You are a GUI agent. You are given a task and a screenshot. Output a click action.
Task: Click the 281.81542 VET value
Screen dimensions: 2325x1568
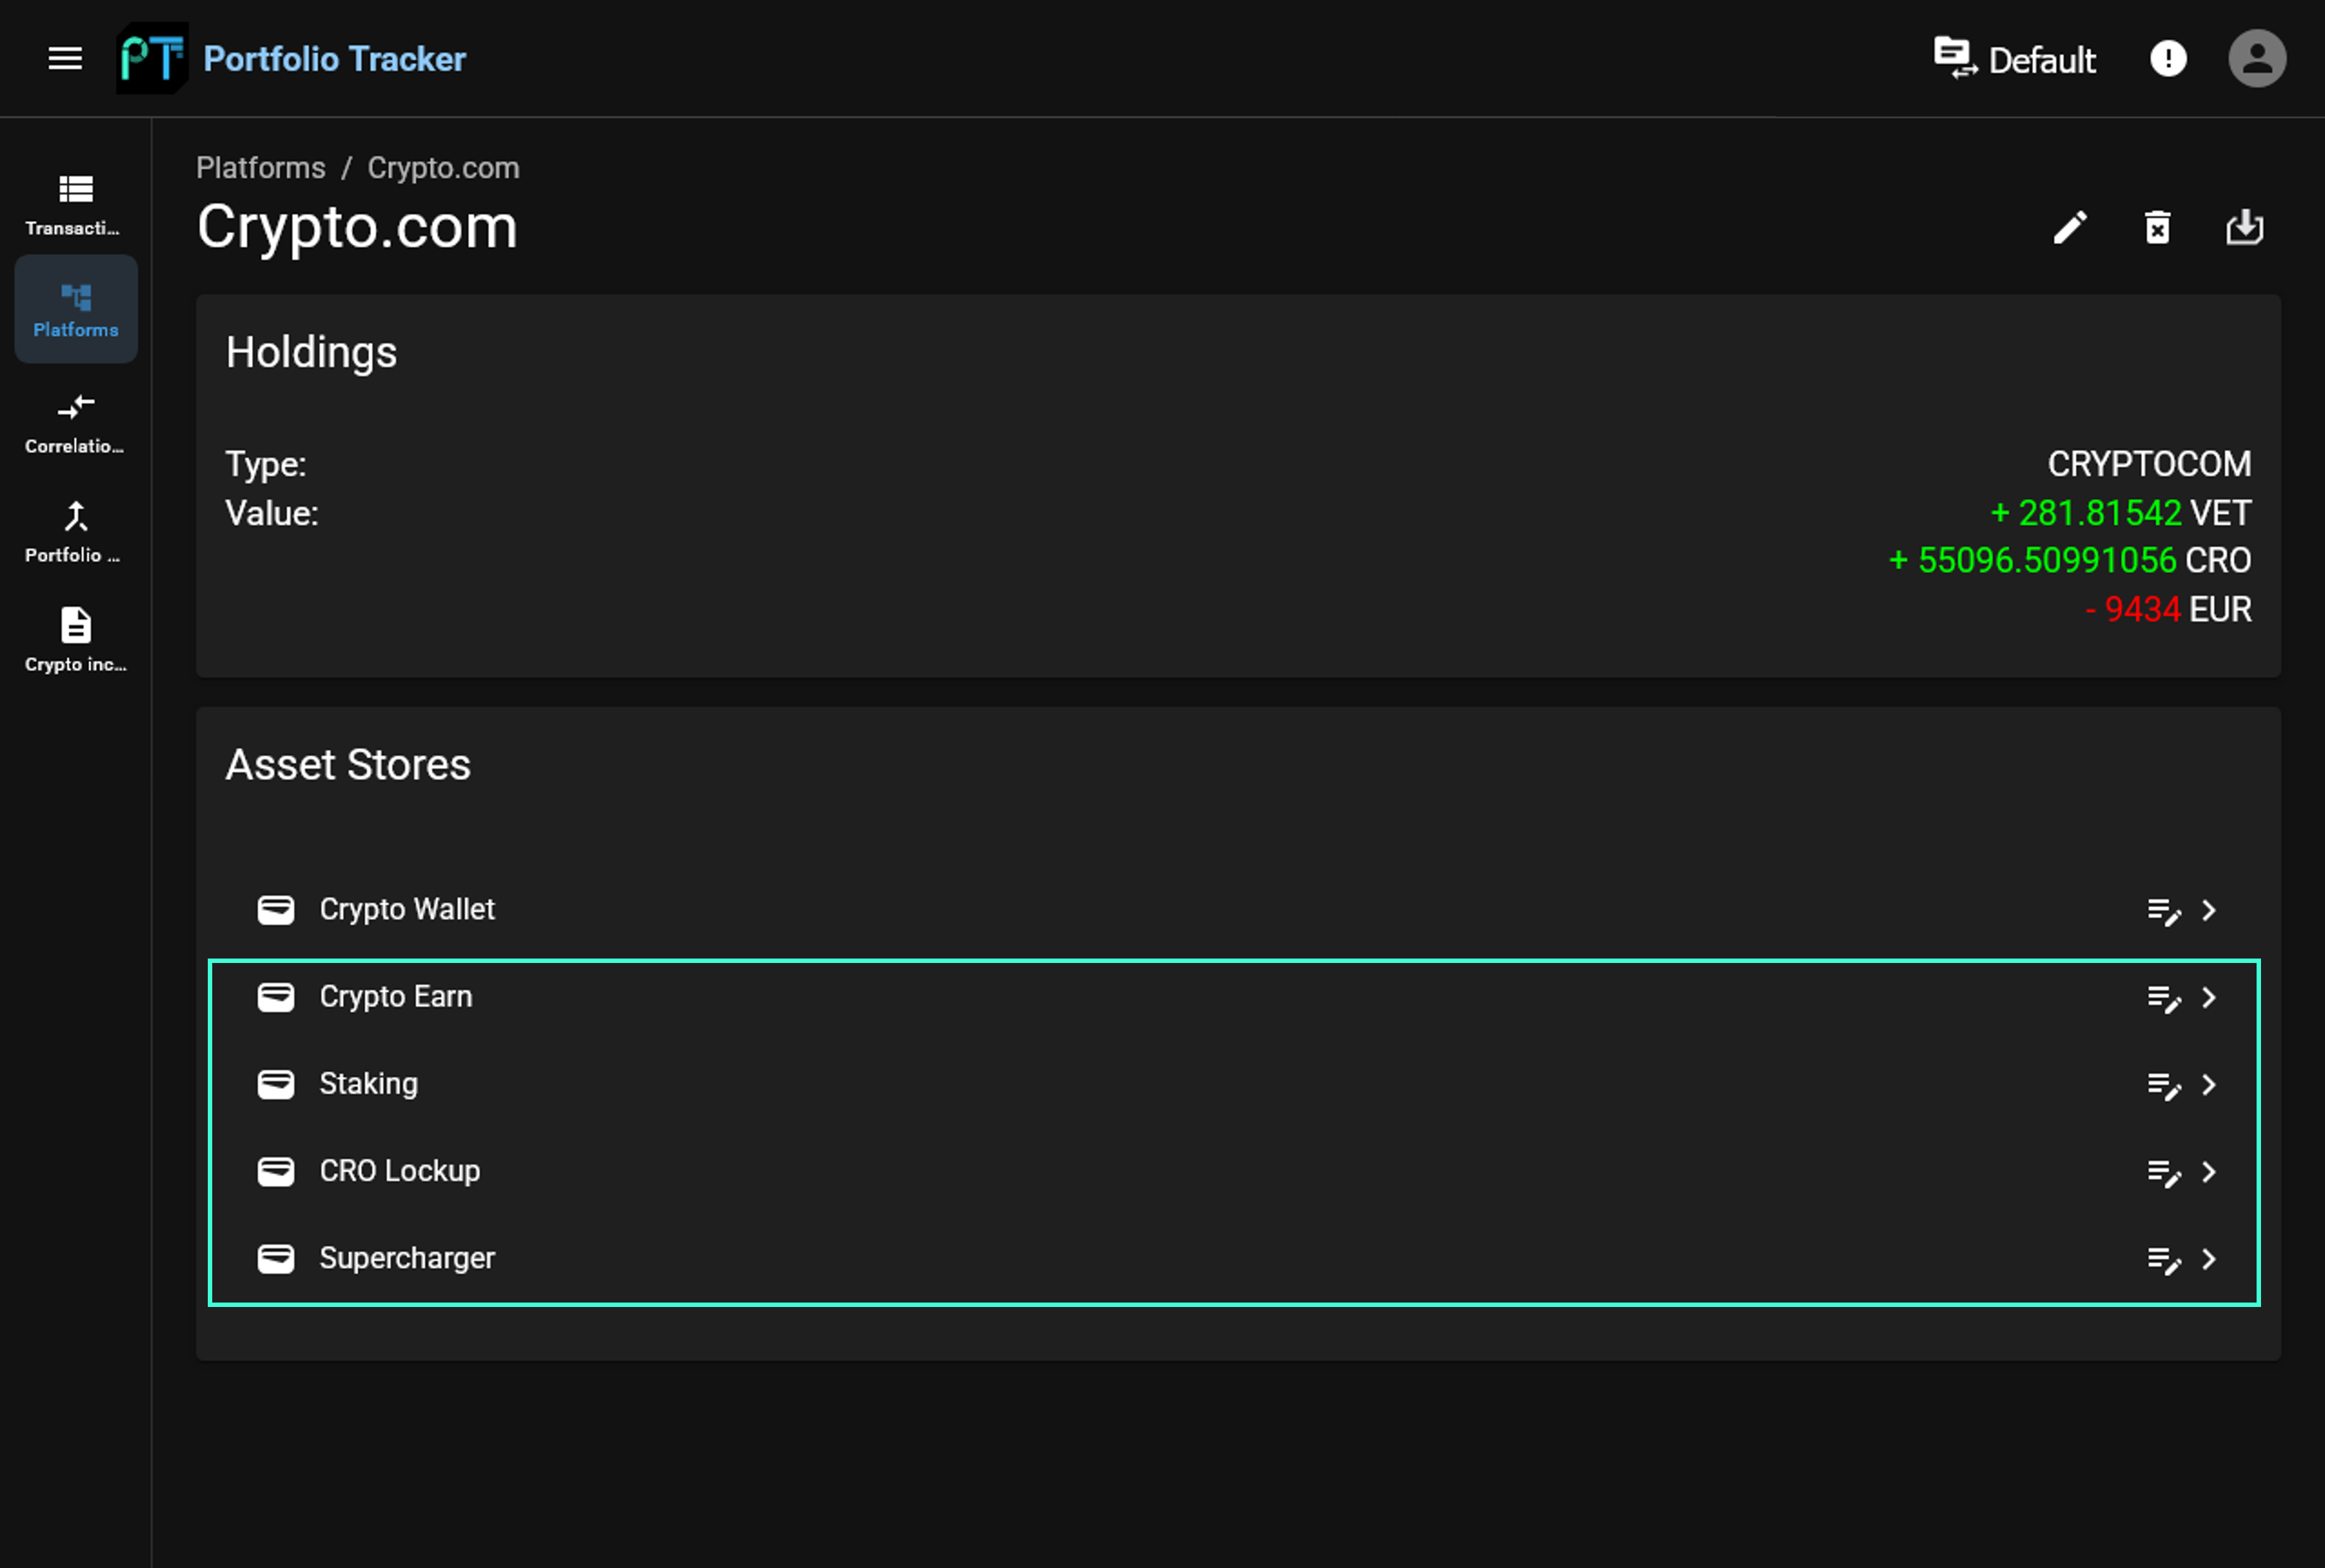[2120, 513]
